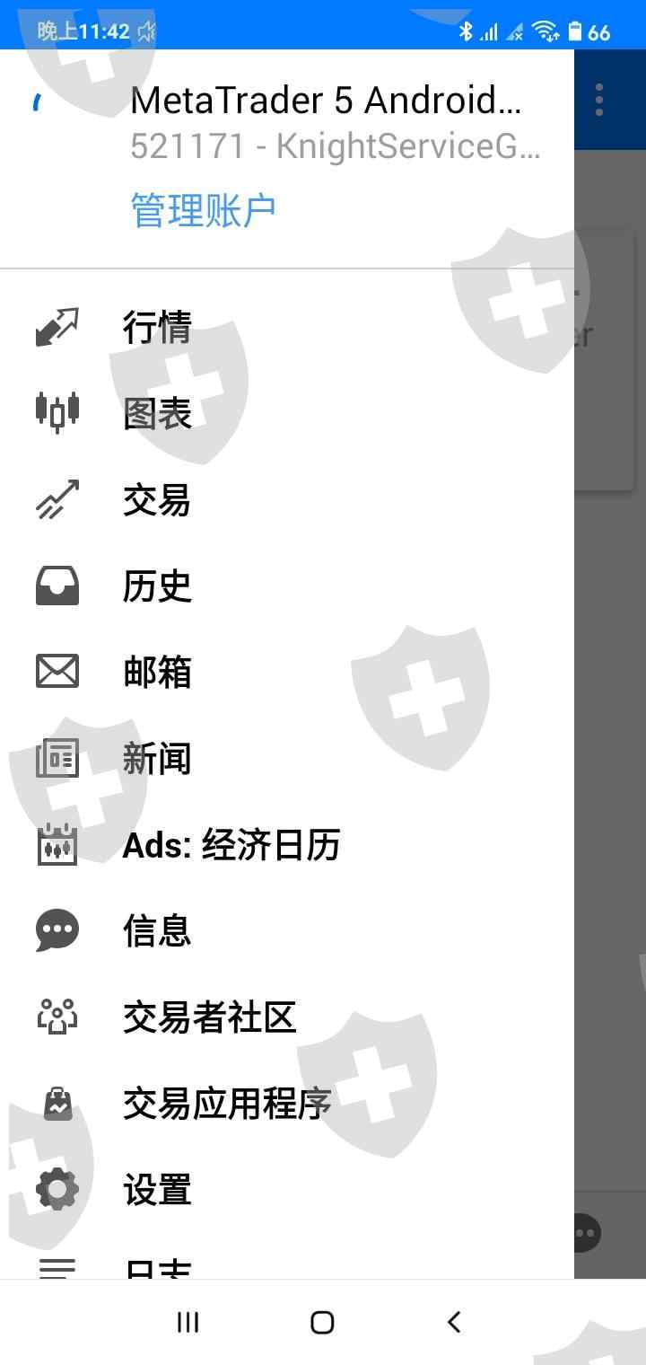The width and height of the screenshot is (646, 1365).
Task: Tap Android home navigation button
Action: pos(322,1322)
